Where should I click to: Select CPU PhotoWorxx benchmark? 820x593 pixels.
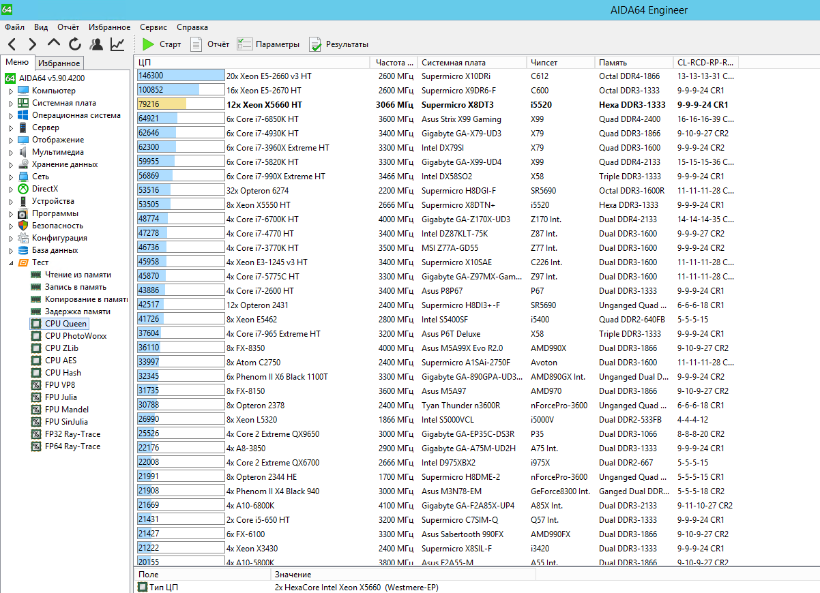76,336
